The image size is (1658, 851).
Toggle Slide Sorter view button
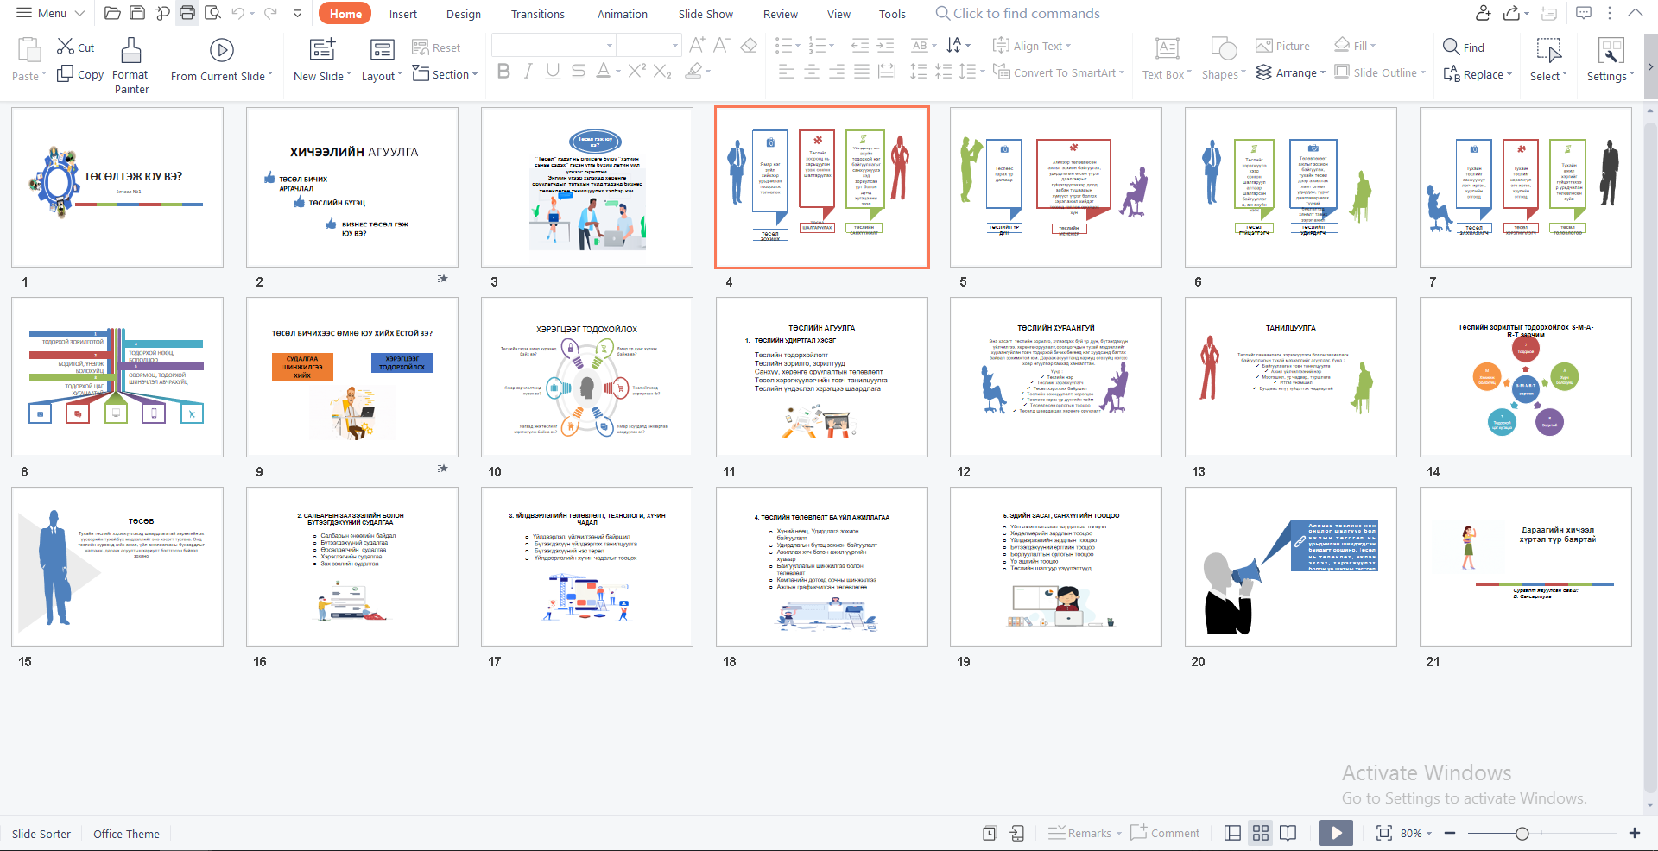click(1261, 833)
